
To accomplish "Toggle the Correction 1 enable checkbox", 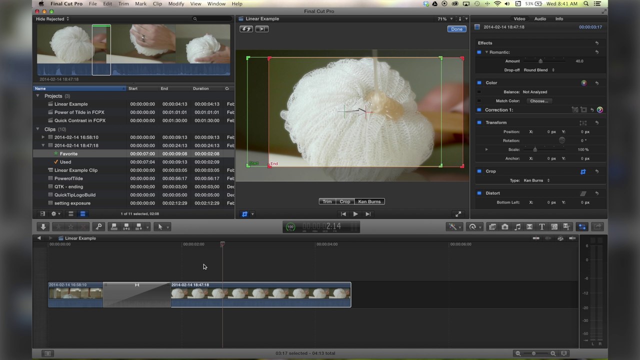I will point(479,110).
